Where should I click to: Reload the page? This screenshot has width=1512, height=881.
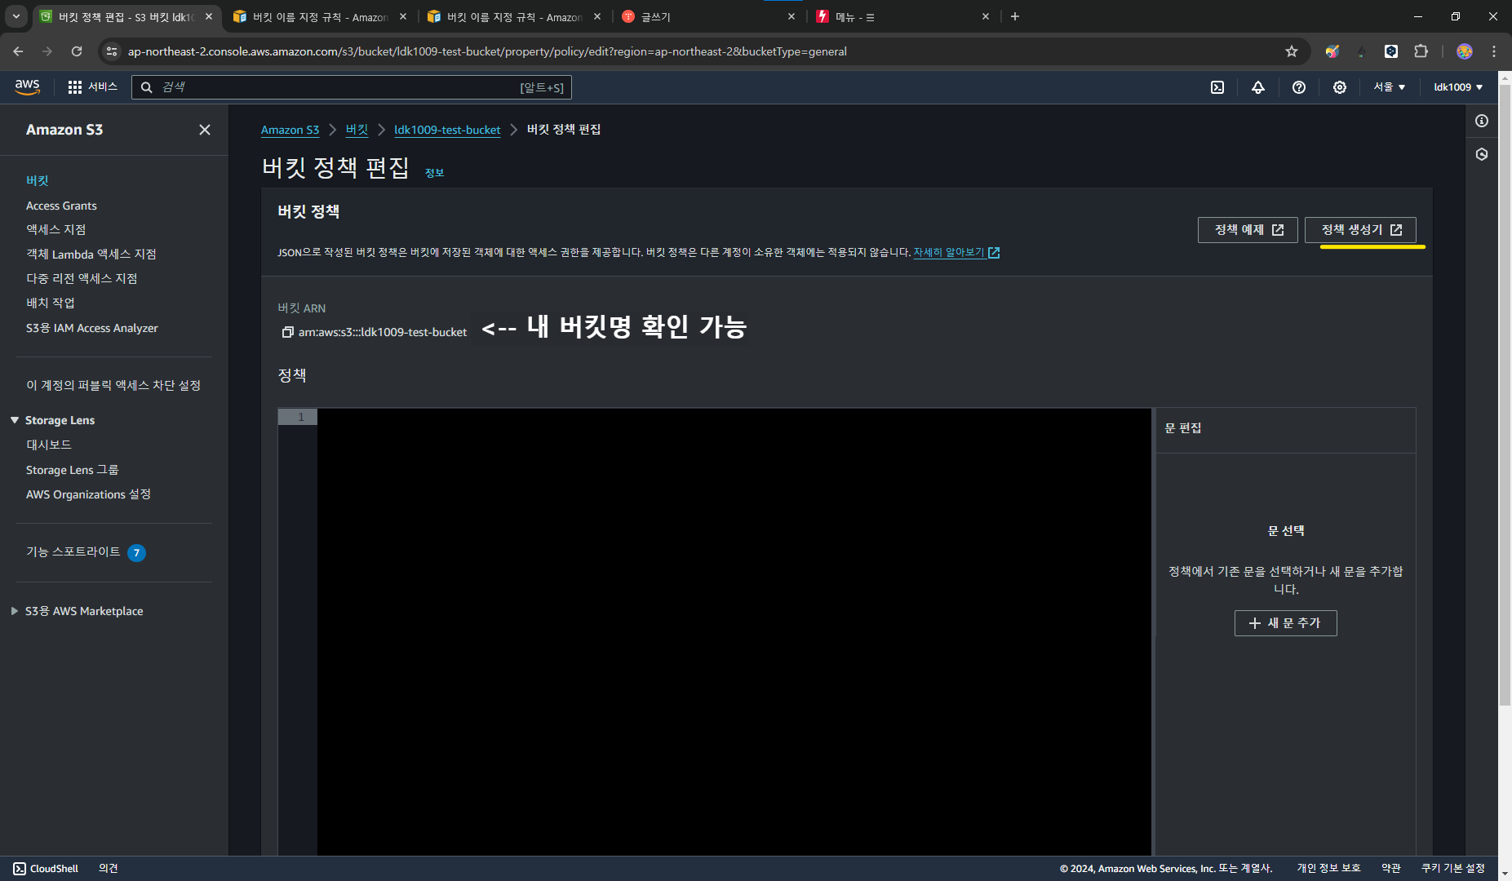tap(77, 51)
